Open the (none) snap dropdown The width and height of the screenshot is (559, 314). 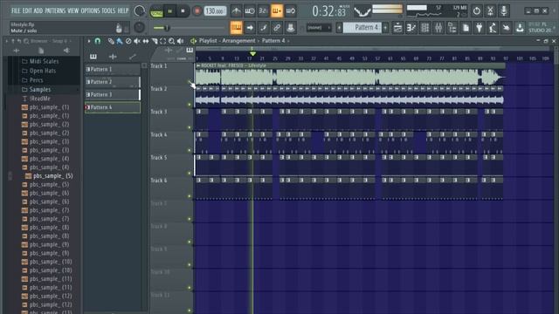pos(319,27)
